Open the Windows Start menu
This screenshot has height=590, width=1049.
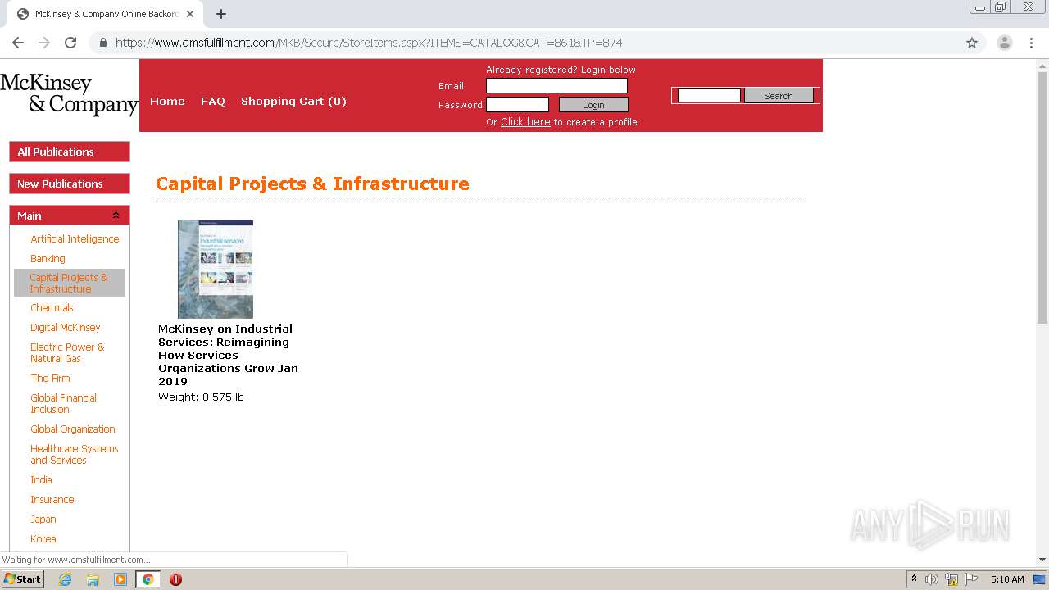point(22,579)
